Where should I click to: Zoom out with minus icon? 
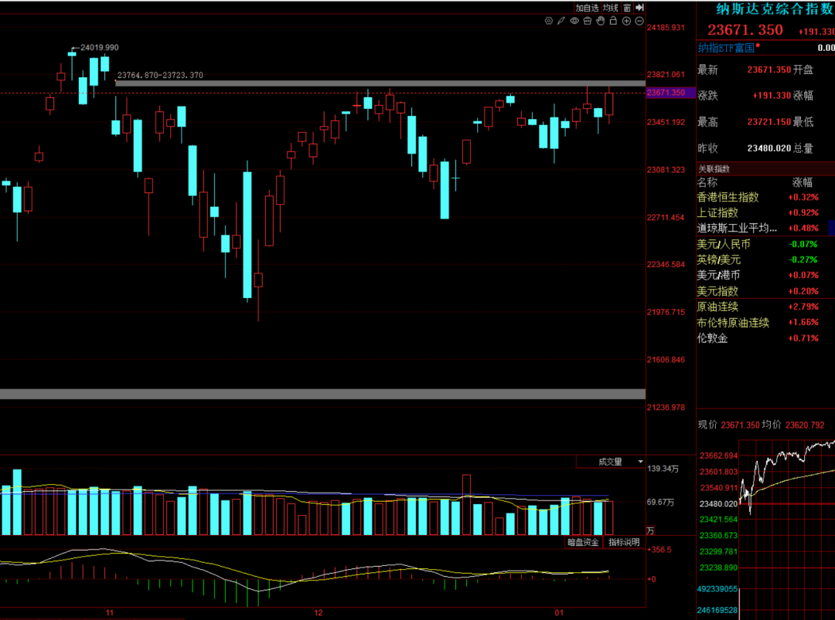click(639, 21)
